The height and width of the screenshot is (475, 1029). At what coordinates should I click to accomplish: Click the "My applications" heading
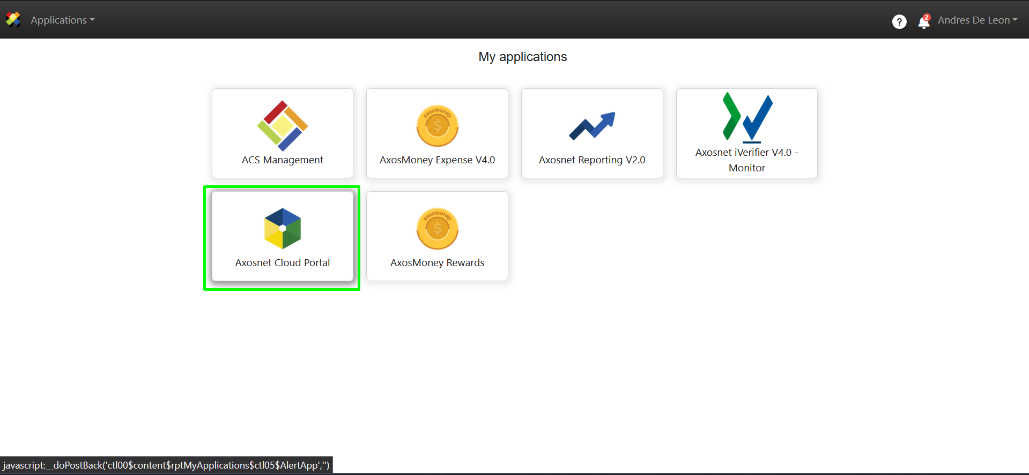point(522,57)
